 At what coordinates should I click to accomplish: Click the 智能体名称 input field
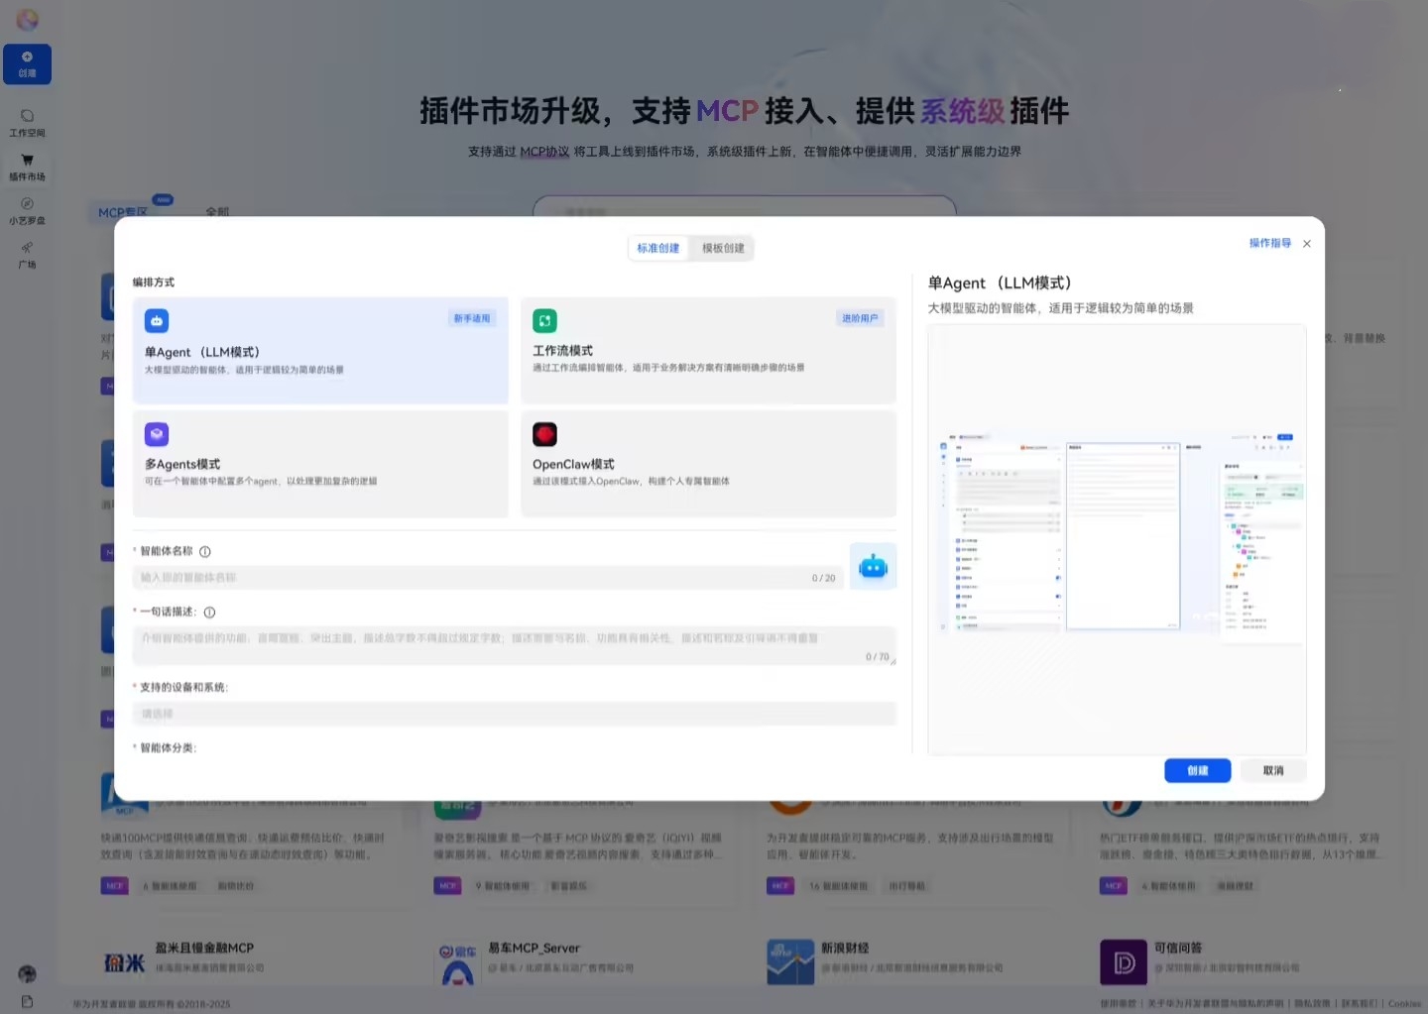(476, 578)
